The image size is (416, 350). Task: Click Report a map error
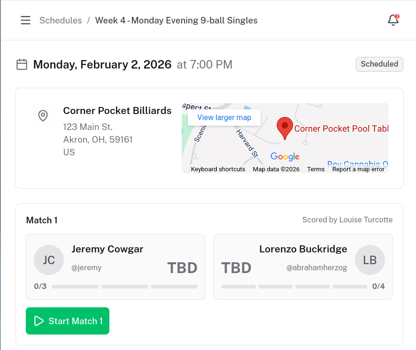(358, 169)
